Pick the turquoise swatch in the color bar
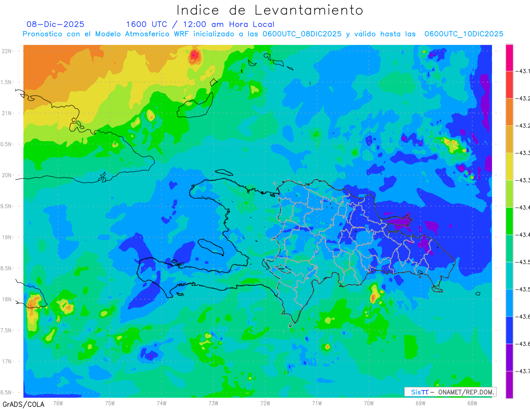 (509, 275)
